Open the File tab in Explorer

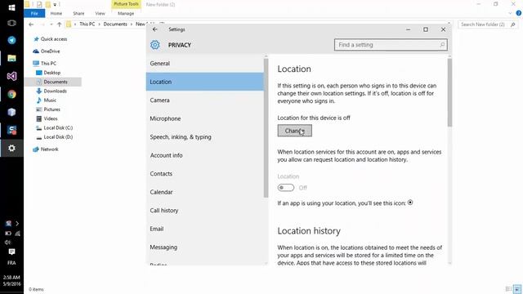34,13
